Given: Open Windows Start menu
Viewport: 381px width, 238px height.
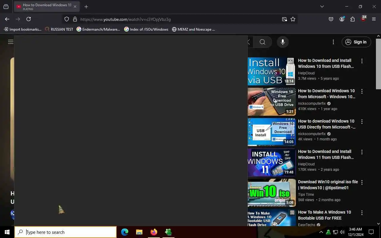Looking at the screenshot, I should [x=7, y=232].
